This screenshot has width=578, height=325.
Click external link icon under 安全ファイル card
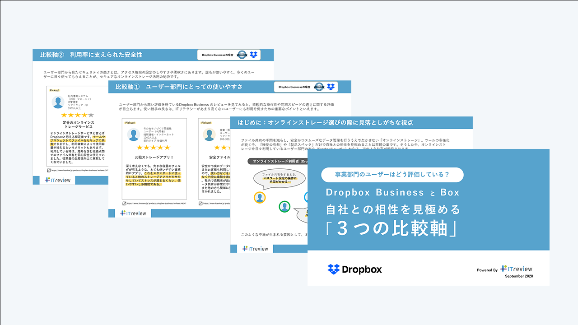point(200,204)
